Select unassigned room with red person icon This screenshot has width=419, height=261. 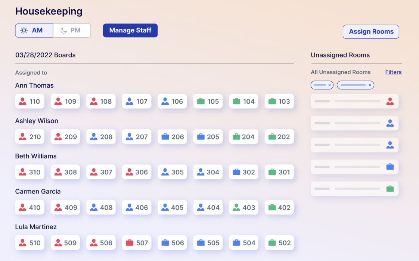click(x=355, y=101)
